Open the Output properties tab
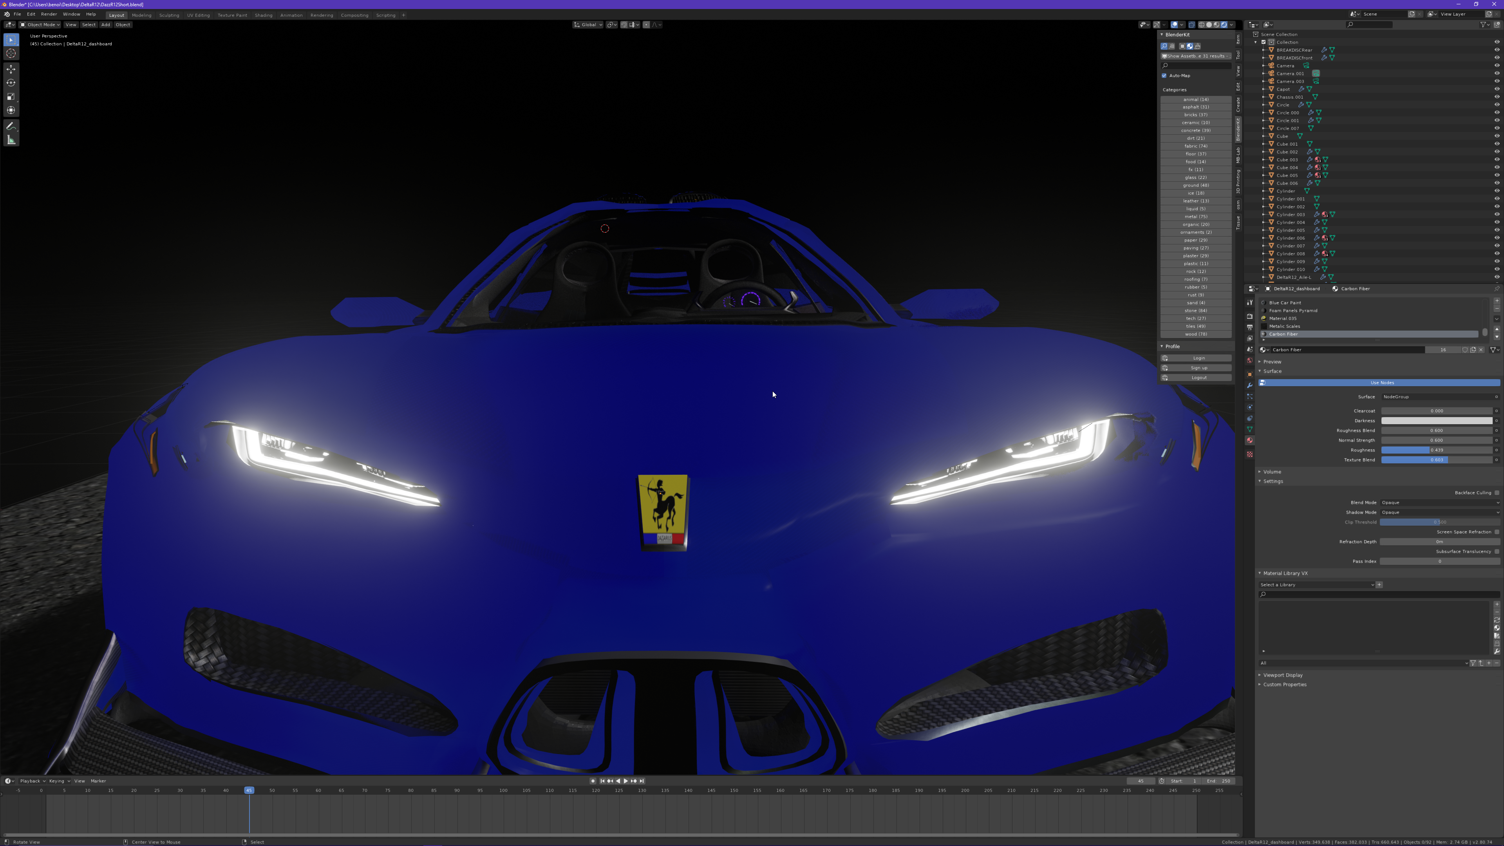 click(x=1249, y=327)
